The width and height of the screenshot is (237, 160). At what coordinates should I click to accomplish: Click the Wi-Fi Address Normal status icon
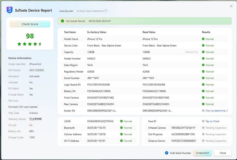[x=121, y=141]
